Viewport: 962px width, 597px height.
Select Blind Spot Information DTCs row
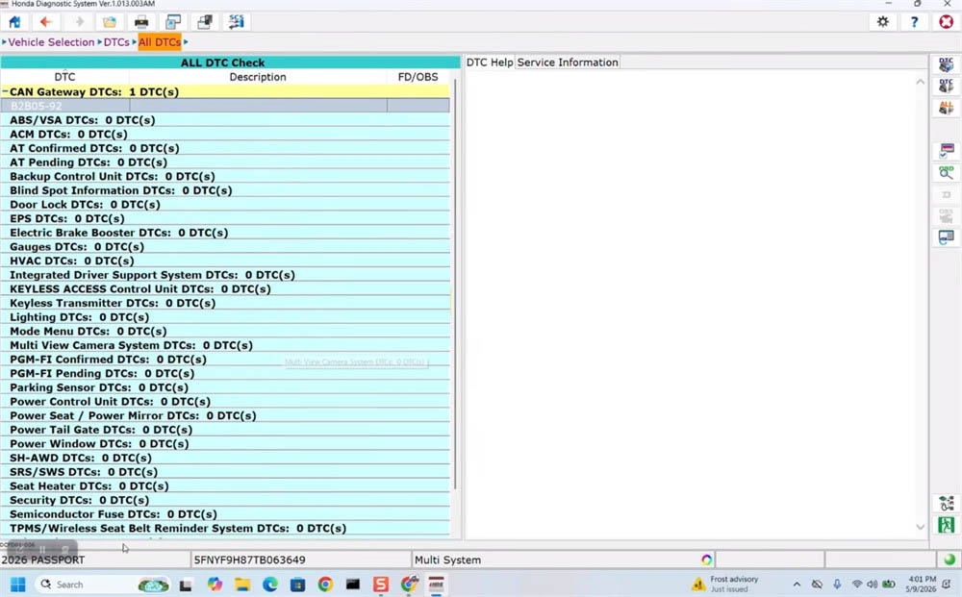point(225,190)
